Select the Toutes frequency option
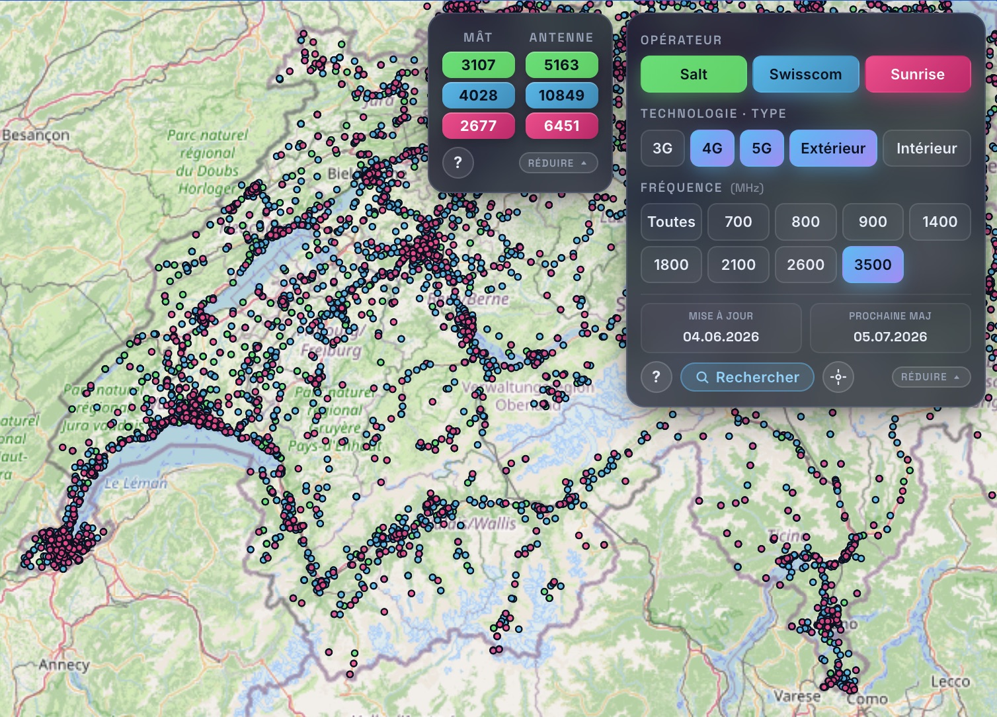Screen dimensions: 997x717 [x=671, y=222]
